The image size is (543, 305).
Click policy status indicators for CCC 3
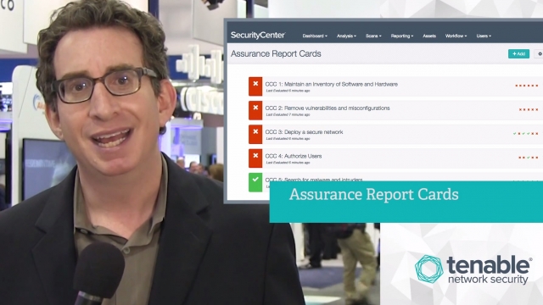pyautogui.click(x=526, y=134)
